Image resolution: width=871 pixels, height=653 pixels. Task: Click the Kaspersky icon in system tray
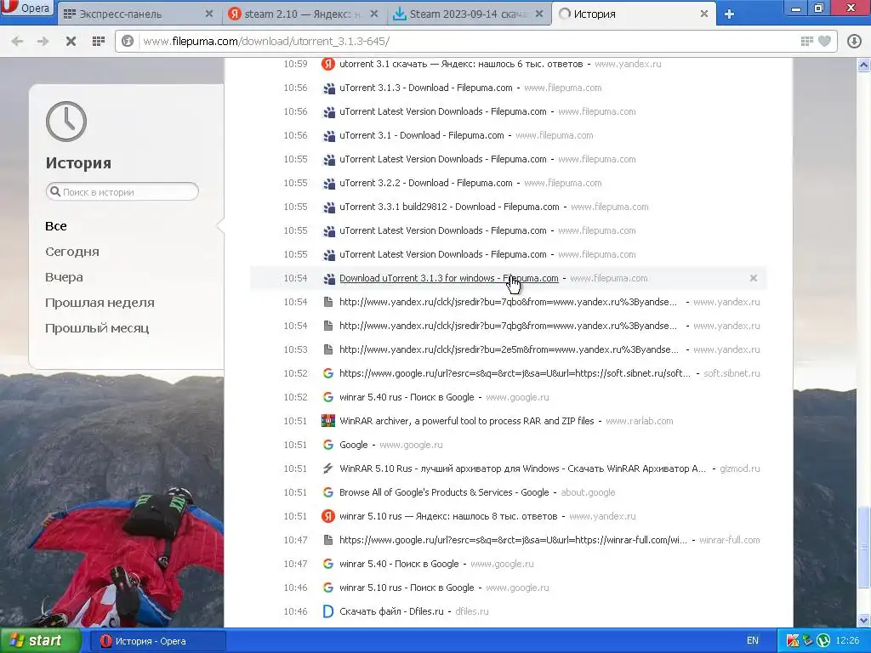point(793,641)
